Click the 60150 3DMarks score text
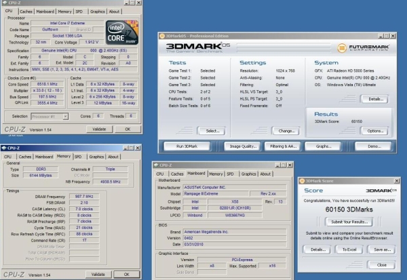Screen dimensions: 407x280 coord(349,209)
